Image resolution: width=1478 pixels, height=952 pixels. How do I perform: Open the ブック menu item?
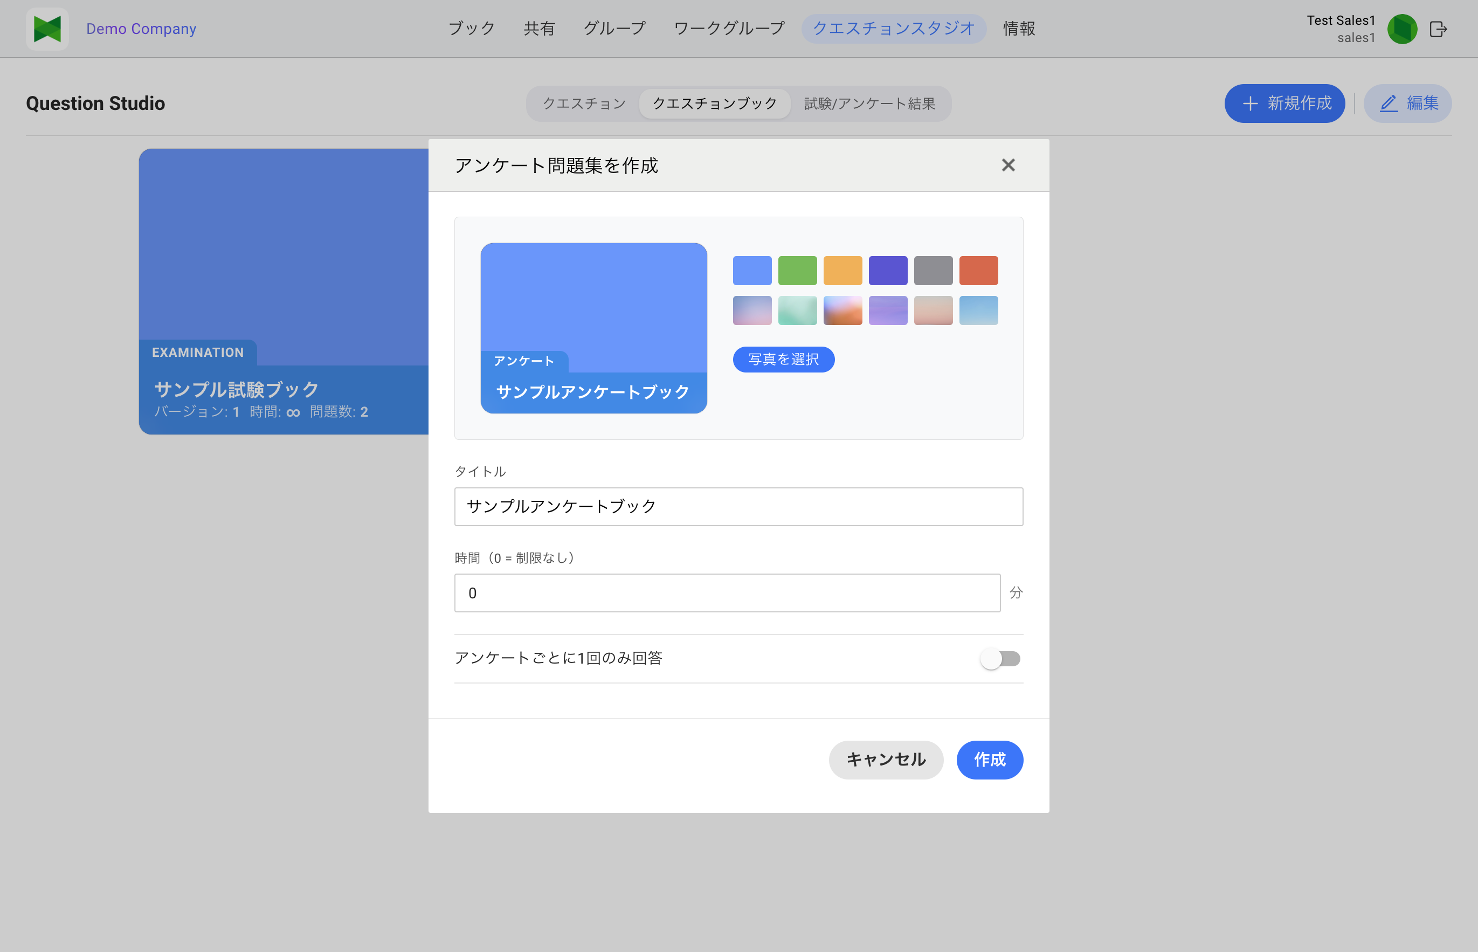[472, 29]
